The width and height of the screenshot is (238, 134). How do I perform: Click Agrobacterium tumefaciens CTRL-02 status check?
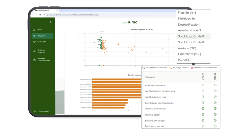(215, 91)
